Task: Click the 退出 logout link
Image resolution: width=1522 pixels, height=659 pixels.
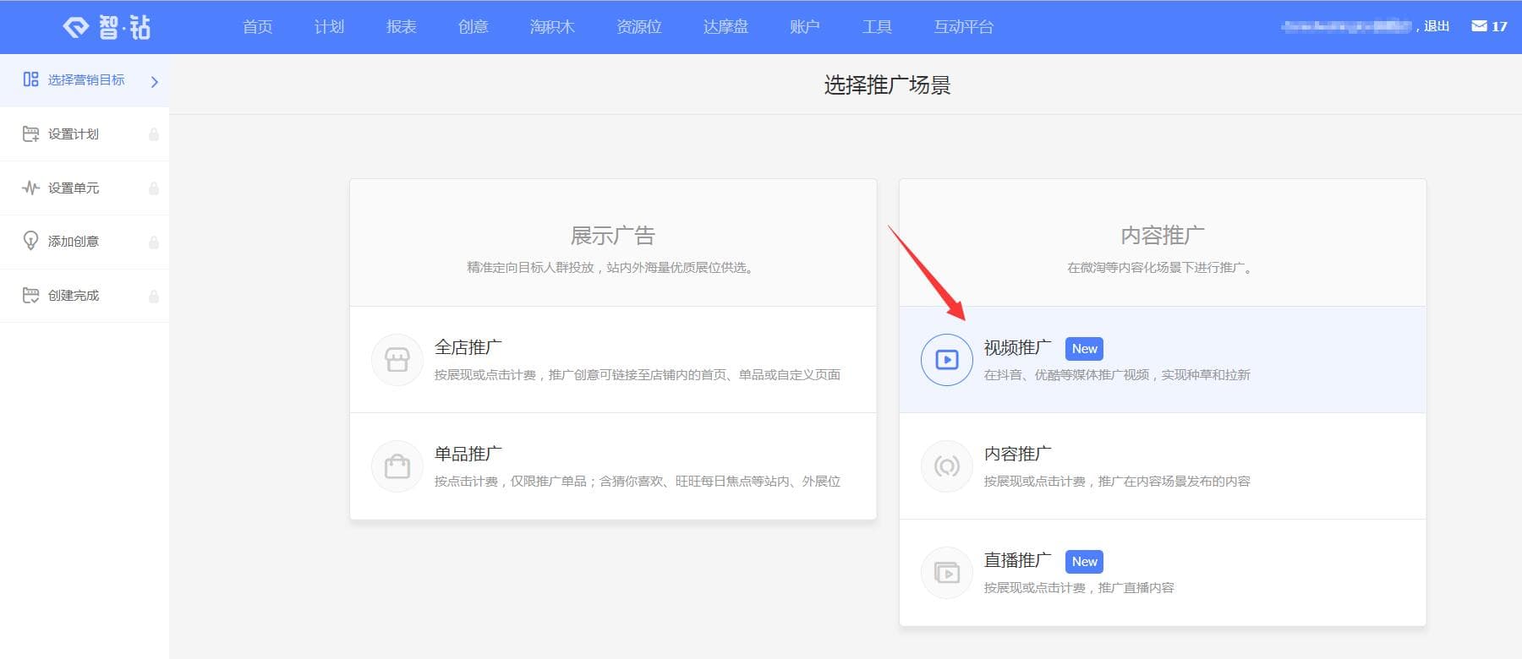Action: pyautogui.click(x=1436, y=26)
